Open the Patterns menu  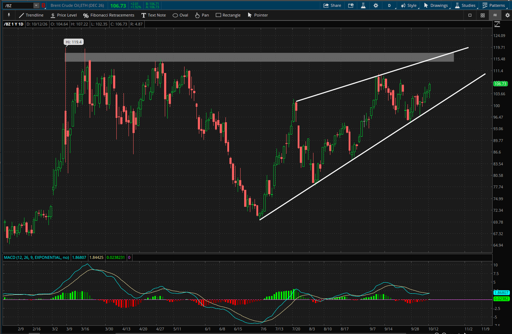pyautogui.click(x=494, y=6)
